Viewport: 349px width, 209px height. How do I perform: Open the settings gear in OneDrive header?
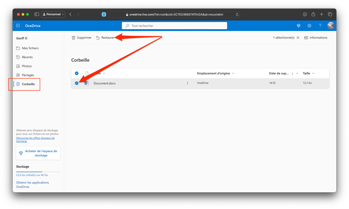point(309,26)
